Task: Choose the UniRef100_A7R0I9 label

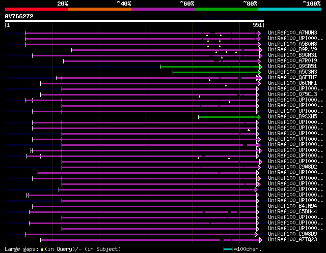Action: point(292,61)
